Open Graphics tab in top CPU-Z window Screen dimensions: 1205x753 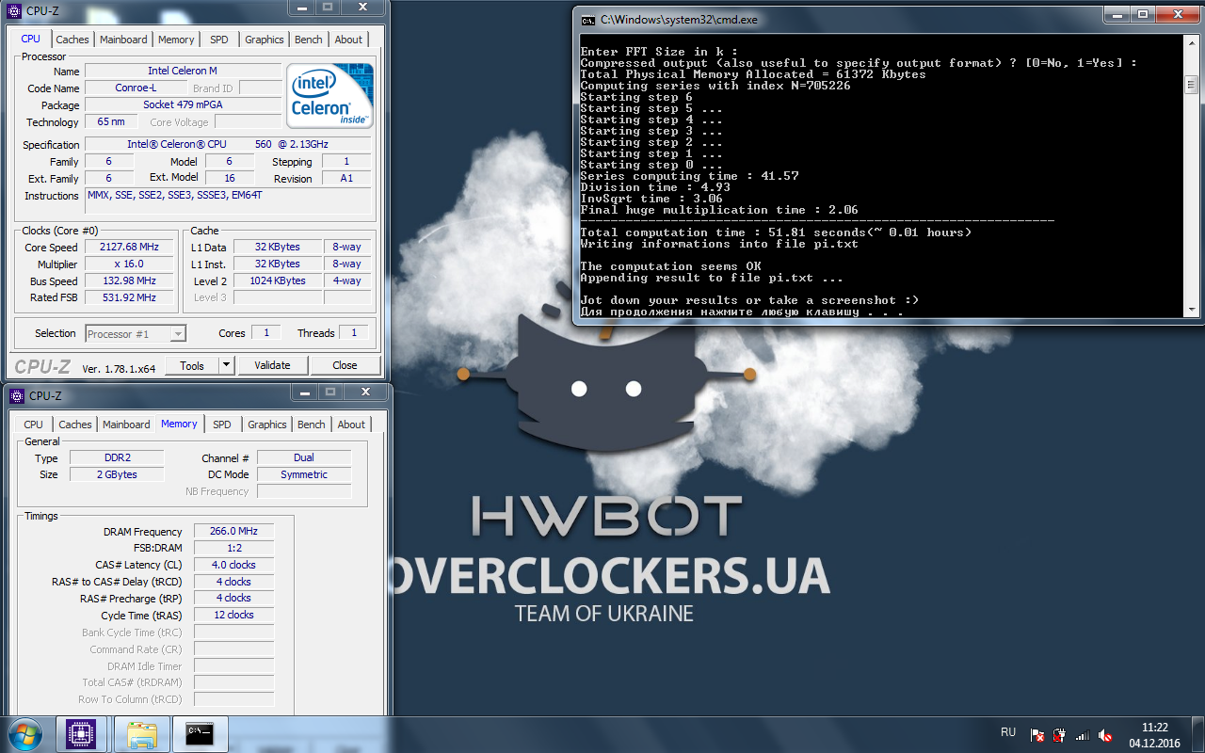tap(264, 40)
